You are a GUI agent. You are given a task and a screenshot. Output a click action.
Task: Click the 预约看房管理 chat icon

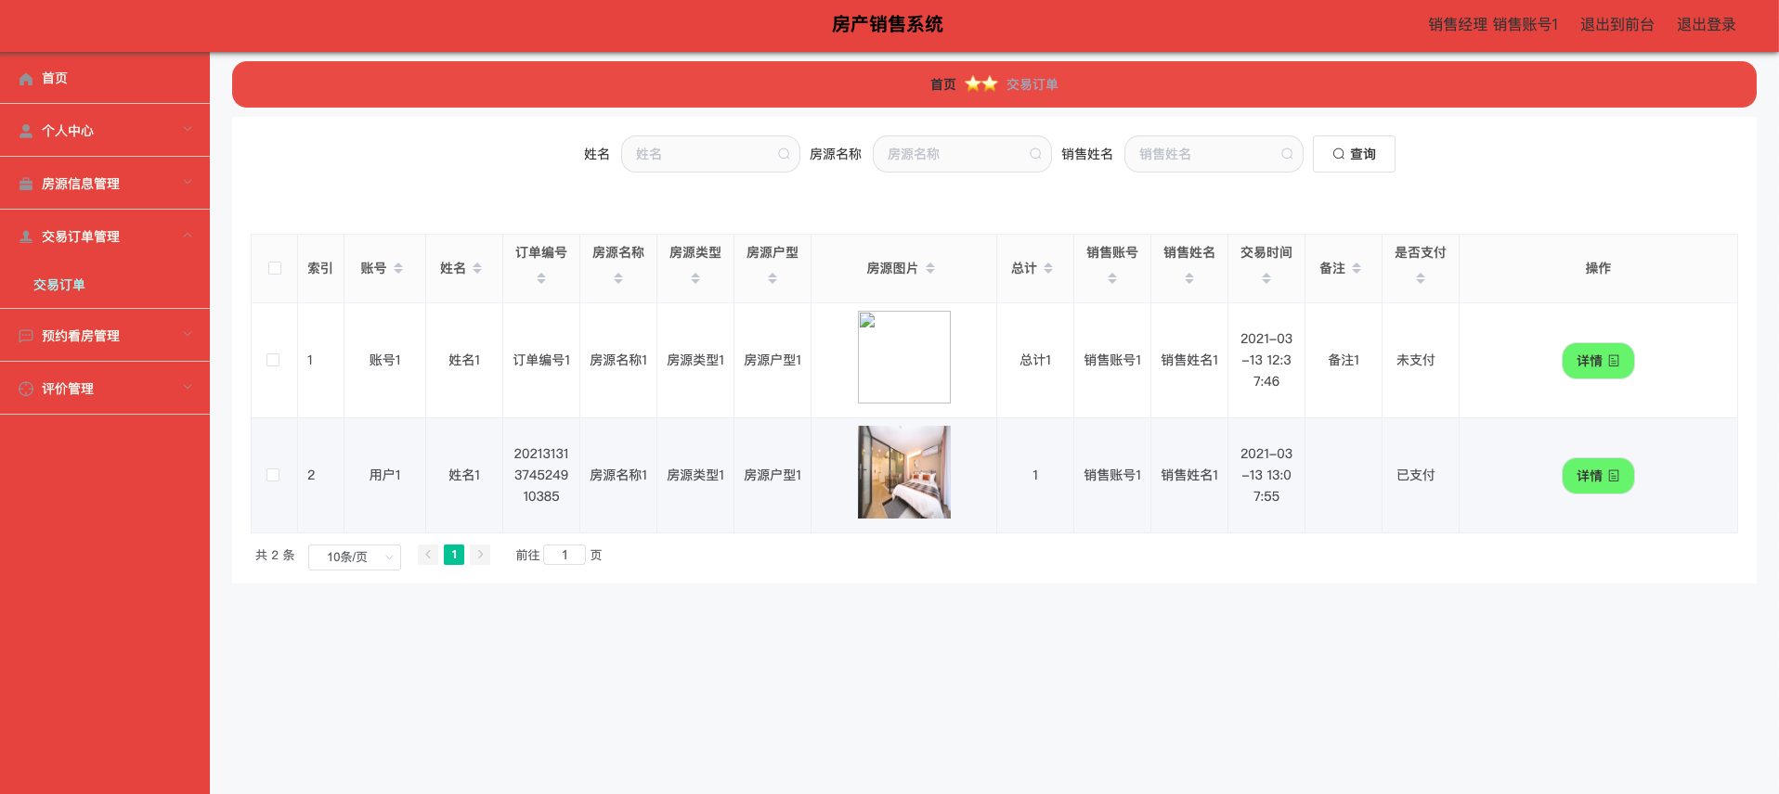(x=26, y=337)
